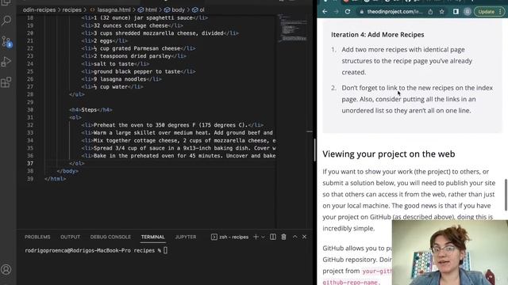Click the '2 eggs' list item line
This screenshot has width=508, height=285.
[x=104, y=40]
